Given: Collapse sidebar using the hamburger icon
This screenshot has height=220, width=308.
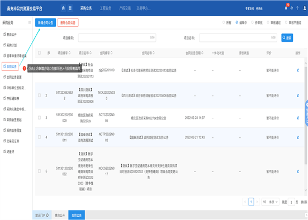Looking at the screenshot, I should [30, 22].
